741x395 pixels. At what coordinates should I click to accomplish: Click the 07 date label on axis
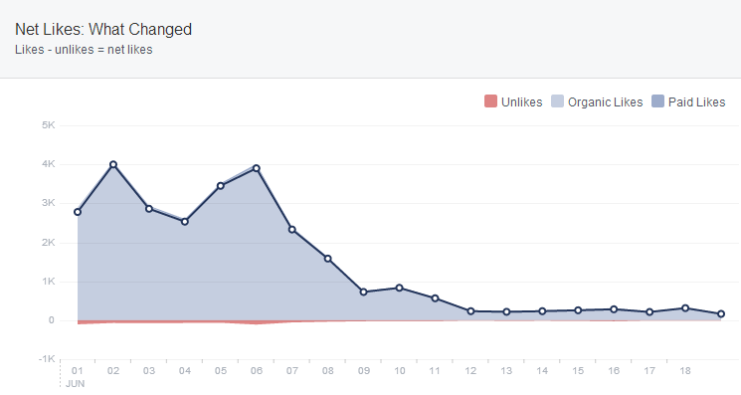coord(292,371)
